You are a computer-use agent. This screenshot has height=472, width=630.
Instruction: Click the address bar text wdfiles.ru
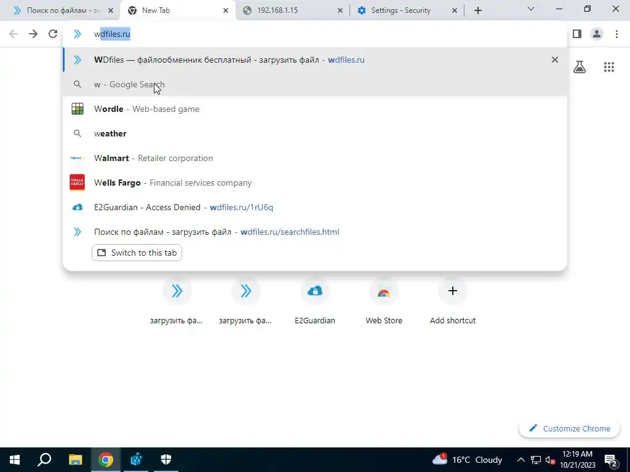(112, 34)
